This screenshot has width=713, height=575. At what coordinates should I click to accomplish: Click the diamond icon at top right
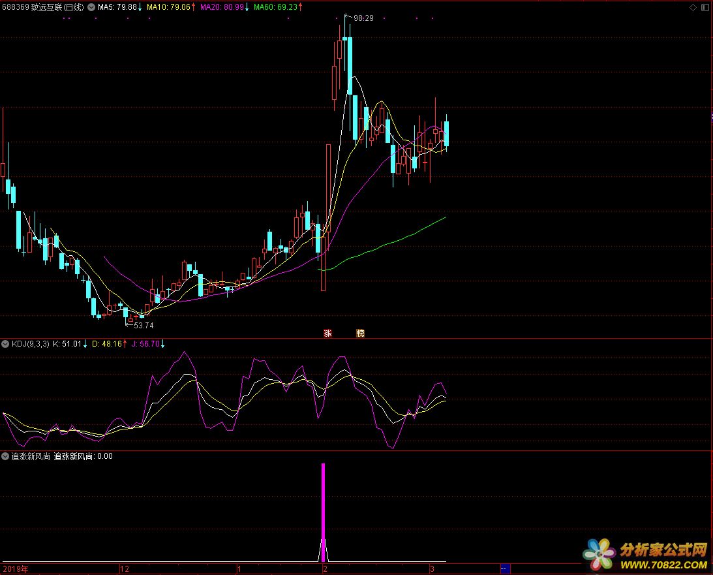693,7
